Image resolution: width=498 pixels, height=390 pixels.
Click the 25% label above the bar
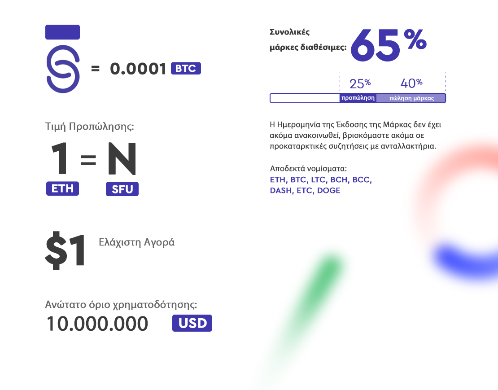tap(360, 83)
